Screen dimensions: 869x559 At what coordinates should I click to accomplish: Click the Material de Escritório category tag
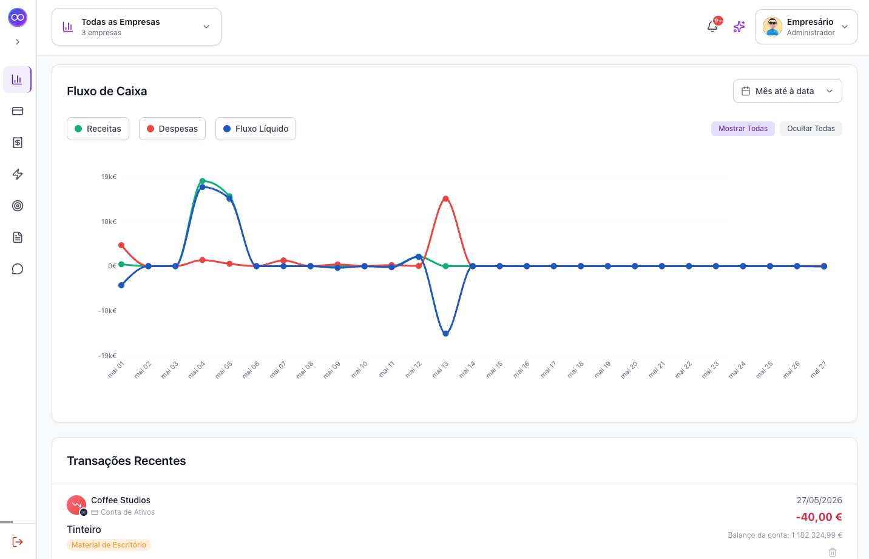(x=109, y=545)
